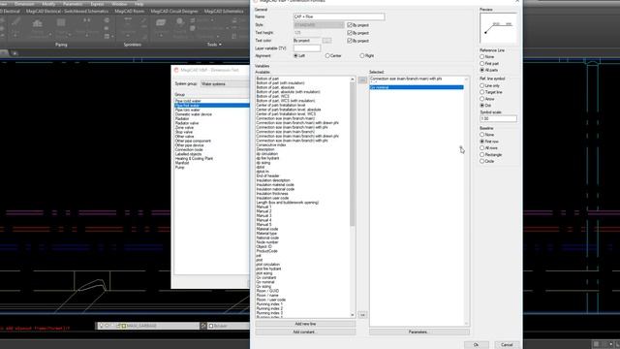Select End of header in Available list
620x349 pixels.
(267, 175)
